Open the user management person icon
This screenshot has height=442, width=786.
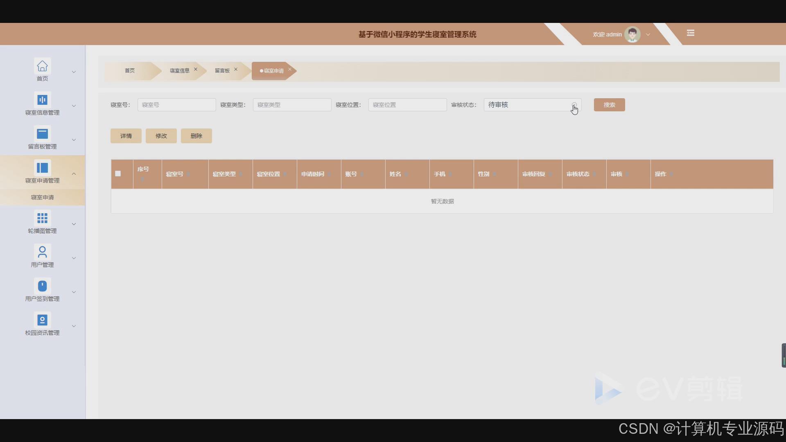42,252
